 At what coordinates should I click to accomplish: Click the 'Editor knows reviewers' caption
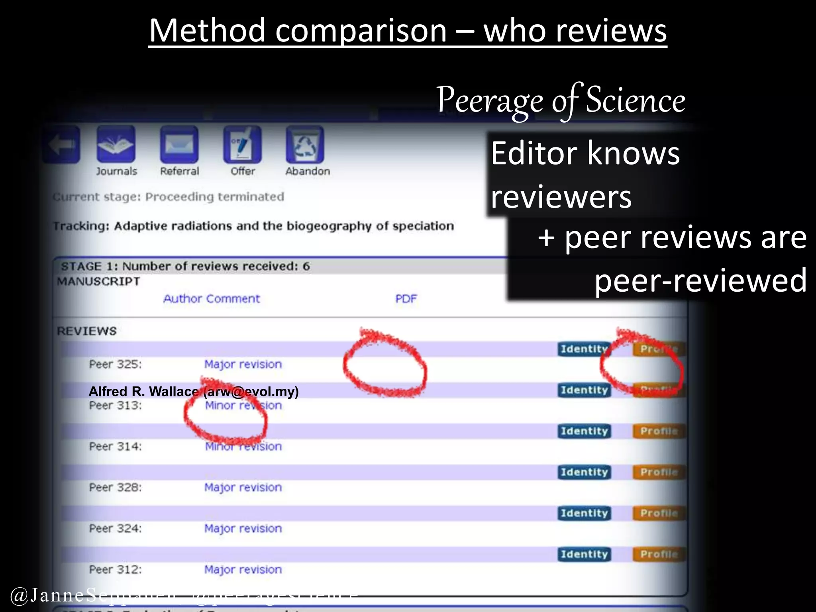click(585, 175)
